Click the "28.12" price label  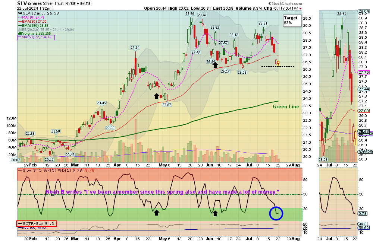(234, 35)
